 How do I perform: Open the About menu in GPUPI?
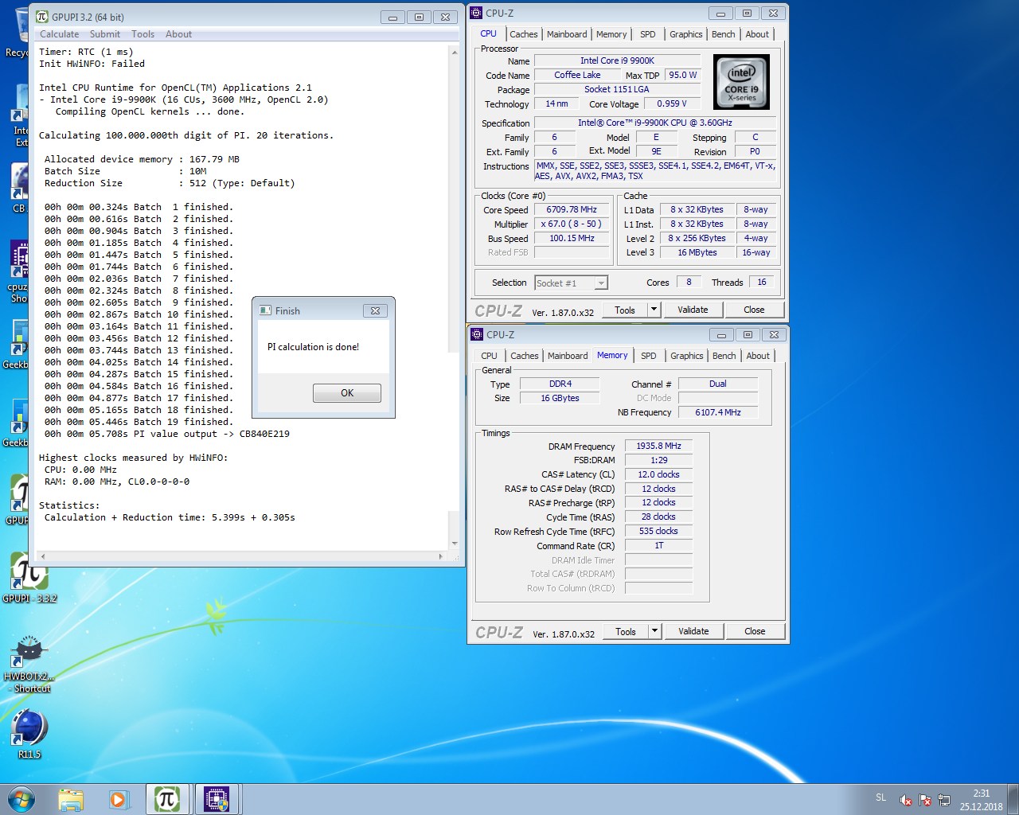178,34
